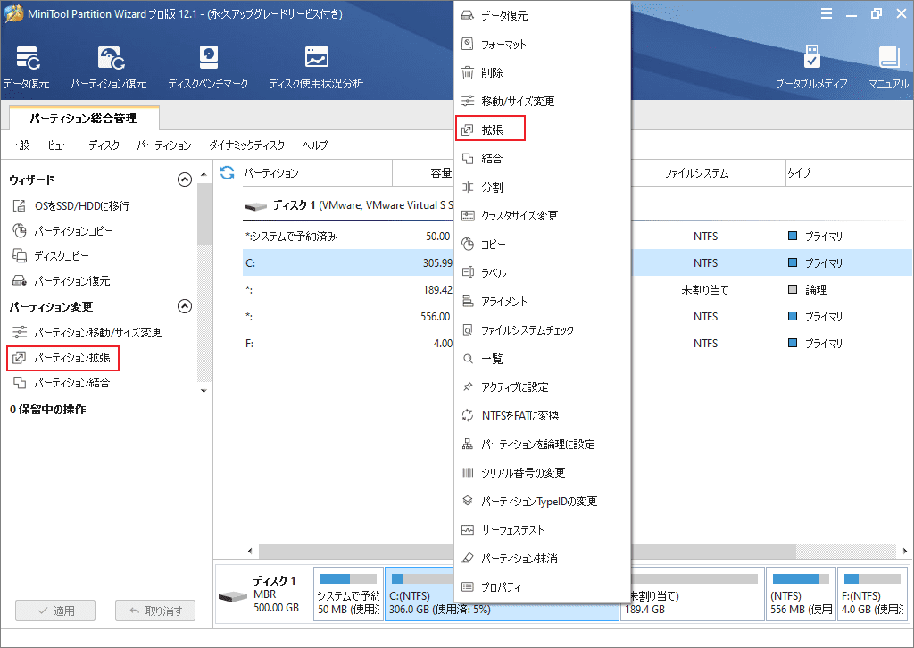The image size is (914, 648).
Task: Select 拡張 (Extend) in context menu
Action: click(542, 130)
